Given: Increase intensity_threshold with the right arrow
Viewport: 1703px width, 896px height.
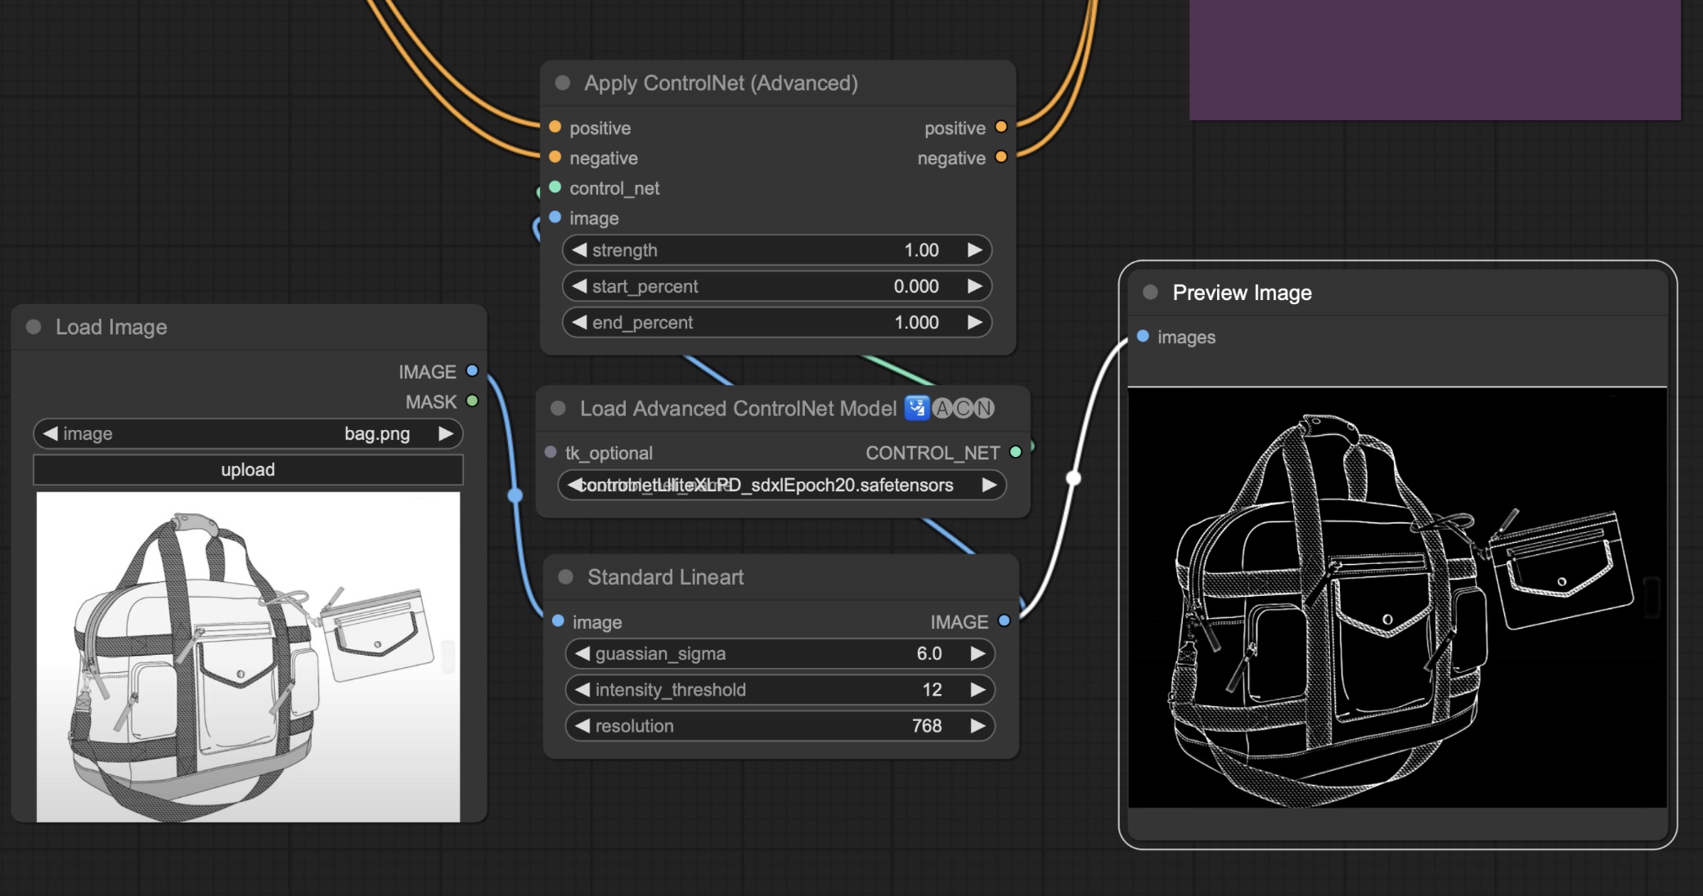Looking at the screenshot, I should pyautogui.click(x=977, y=689).
